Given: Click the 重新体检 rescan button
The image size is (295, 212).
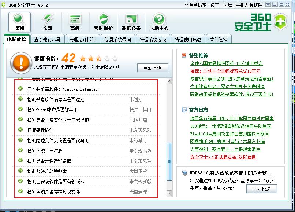Looking at the screenshot, I should 153,68.
